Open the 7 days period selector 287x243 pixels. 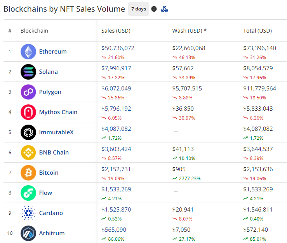coord(139,9)
